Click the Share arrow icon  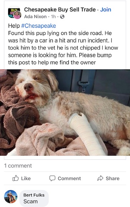100,178
